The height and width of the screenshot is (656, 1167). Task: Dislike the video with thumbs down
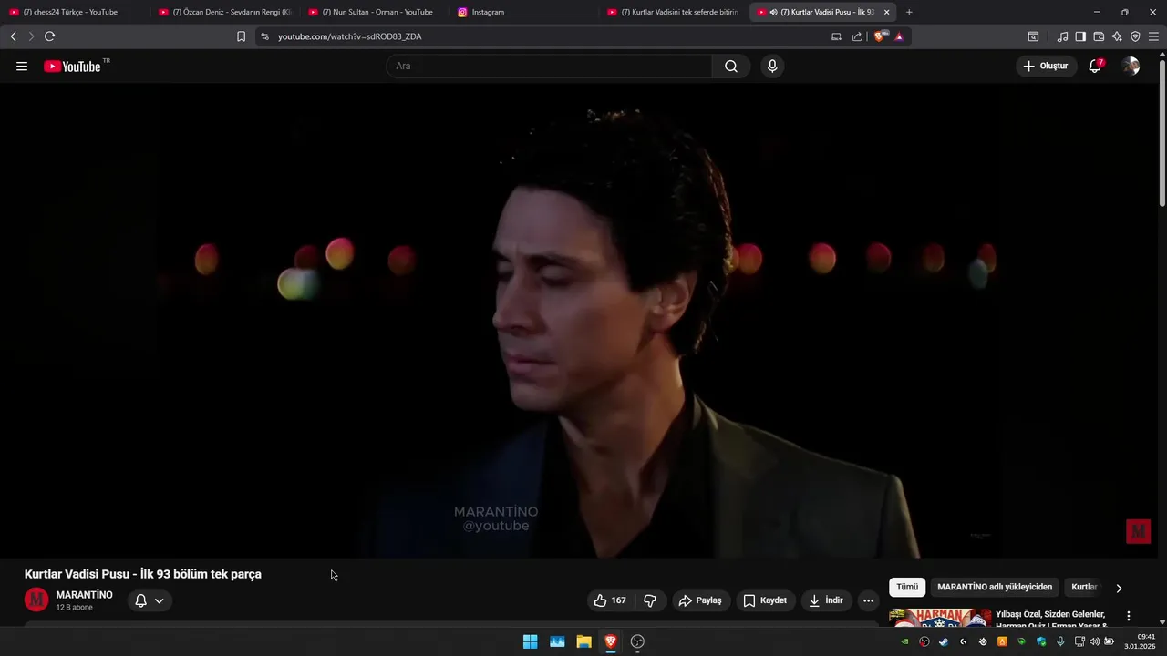[x=650, y=600]
